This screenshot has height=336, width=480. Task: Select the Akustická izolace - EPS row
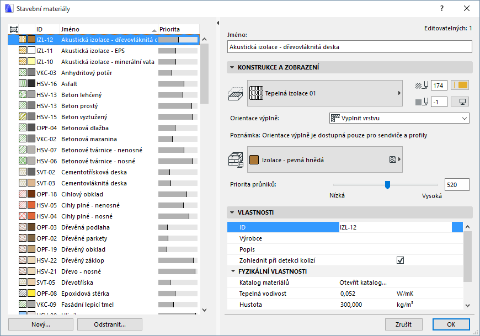(104, 51)
